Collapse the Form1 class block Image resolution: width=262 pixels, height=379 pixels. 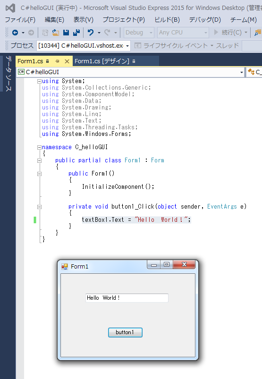39,161
